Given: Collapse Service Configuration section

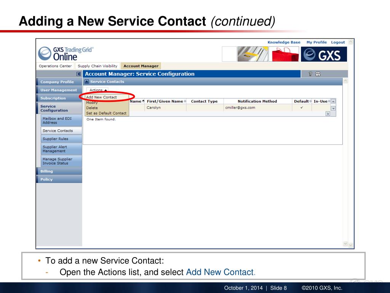Looking at the screenshot, I should click(x=59, y=108).
